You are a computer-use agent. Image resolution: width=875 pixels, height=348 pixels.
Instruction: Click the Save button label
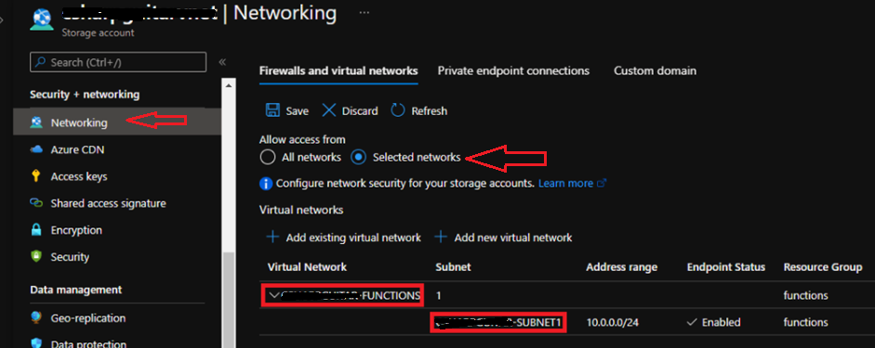tap(297, 110)
